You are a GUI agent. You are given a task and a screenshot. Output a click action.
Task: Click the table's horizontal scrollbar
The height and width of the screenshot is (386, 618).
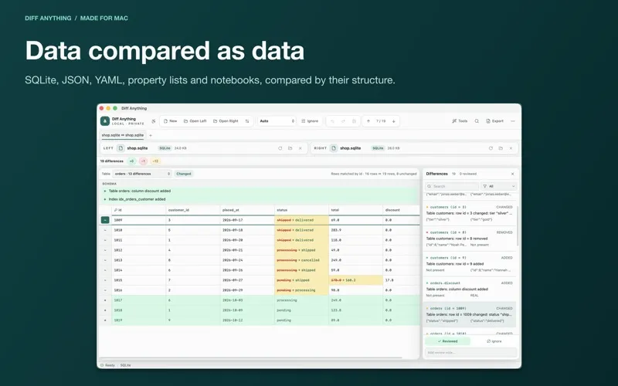[x=250, y=357]
